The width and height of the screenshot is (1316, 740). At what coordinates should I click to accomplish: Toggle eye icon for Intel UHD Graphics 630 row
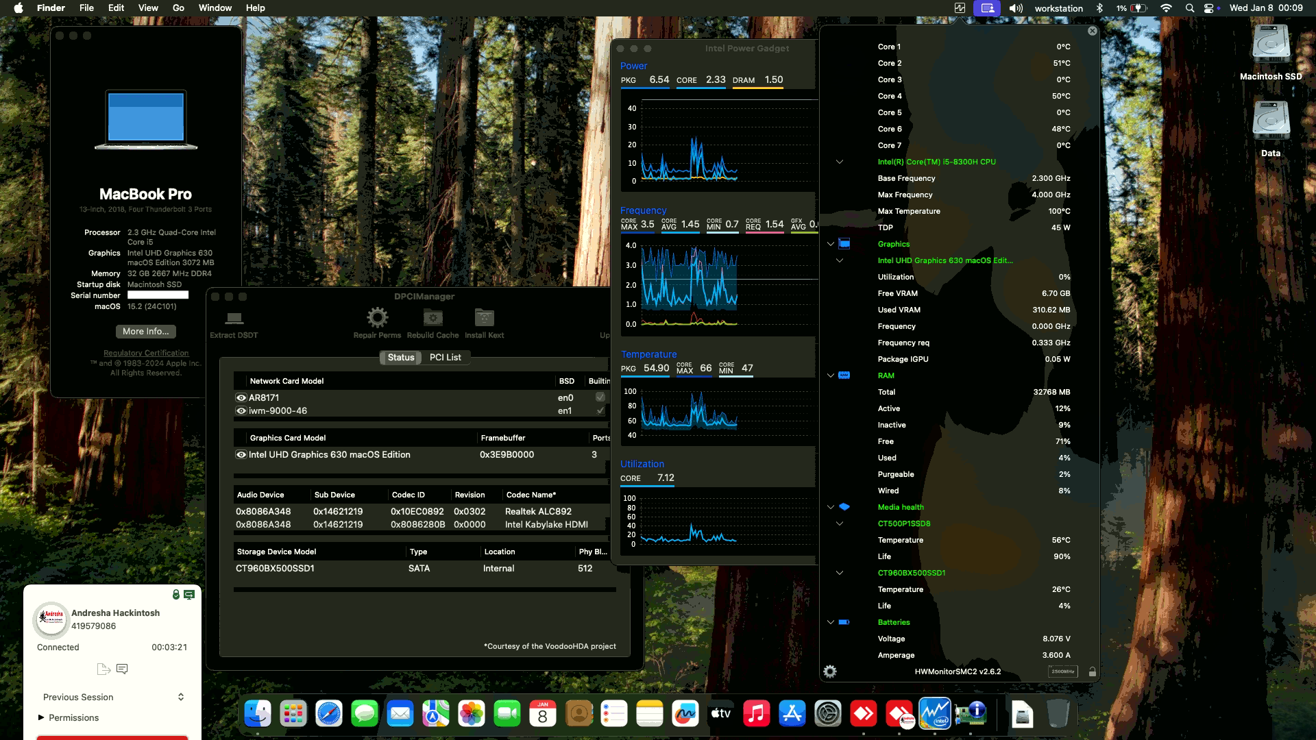(241, 454)
